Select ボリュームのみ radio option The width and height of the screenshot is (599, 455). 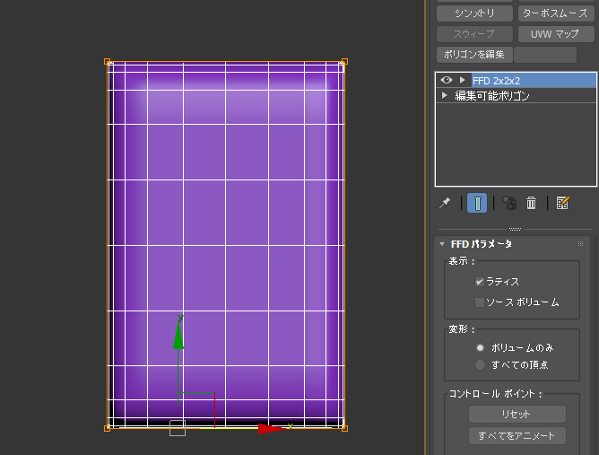481,348
